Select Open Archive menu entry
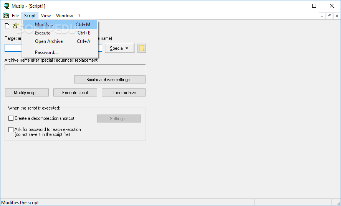This screenshot has height=206, width=341. pos(60,41)
